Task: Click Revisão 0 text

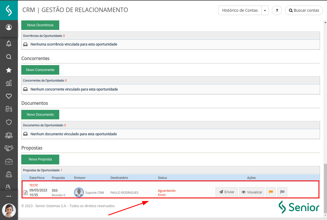Action: click(x=58, y=195)
